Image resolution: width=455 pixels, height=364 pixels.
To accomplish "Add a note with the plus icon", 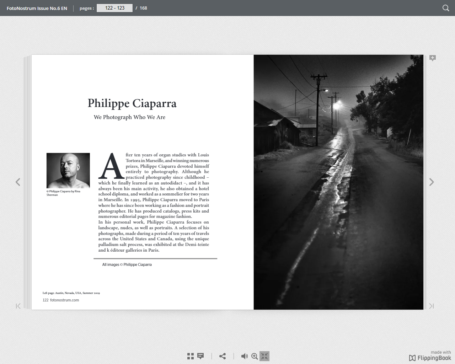I will (x=433, y=58).
